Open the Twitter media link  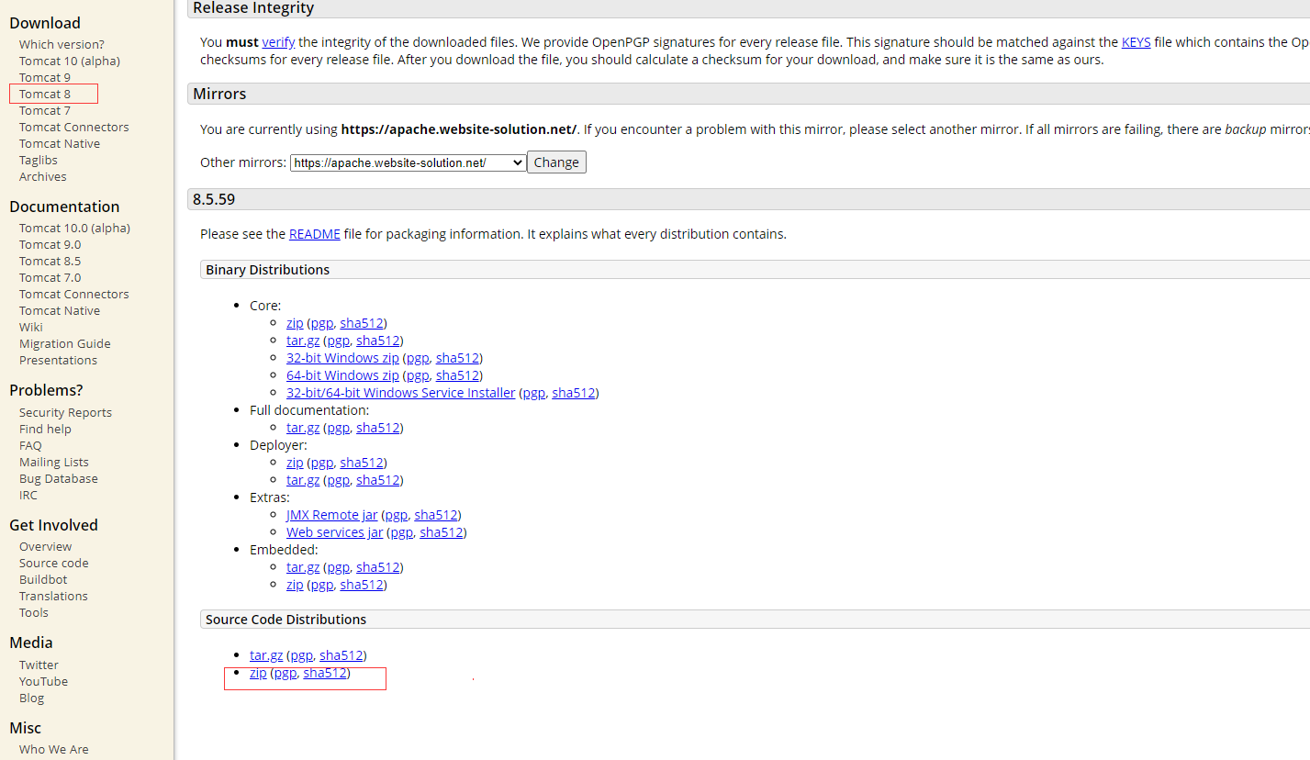39,665
